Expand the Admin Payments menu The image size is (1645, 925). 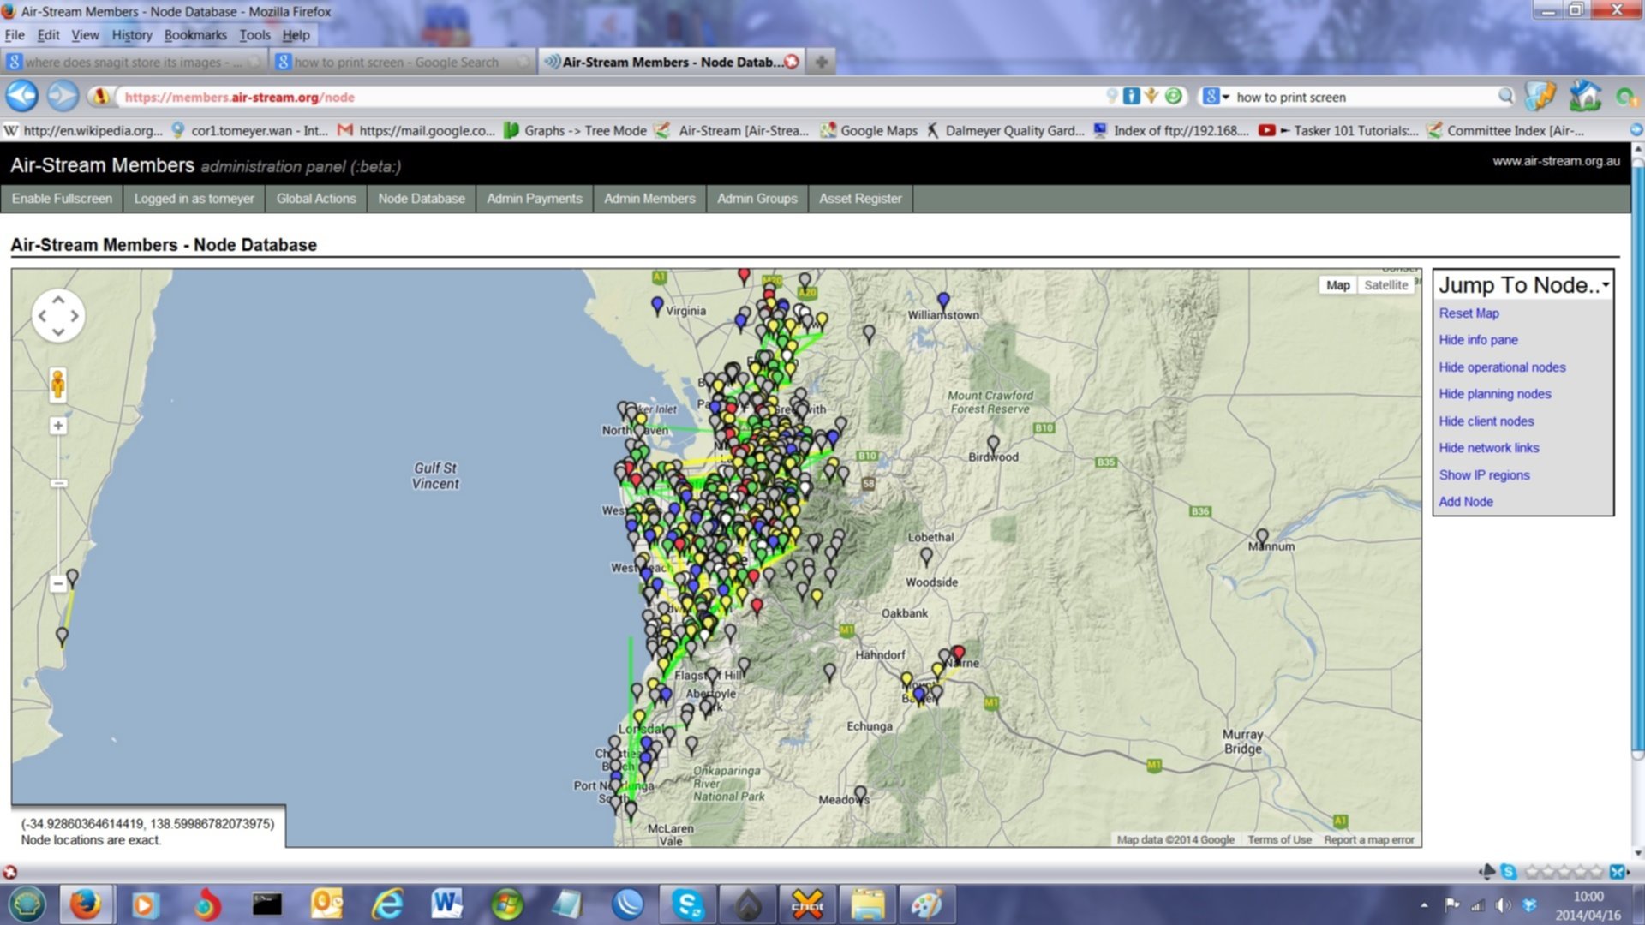pos(535,199)
